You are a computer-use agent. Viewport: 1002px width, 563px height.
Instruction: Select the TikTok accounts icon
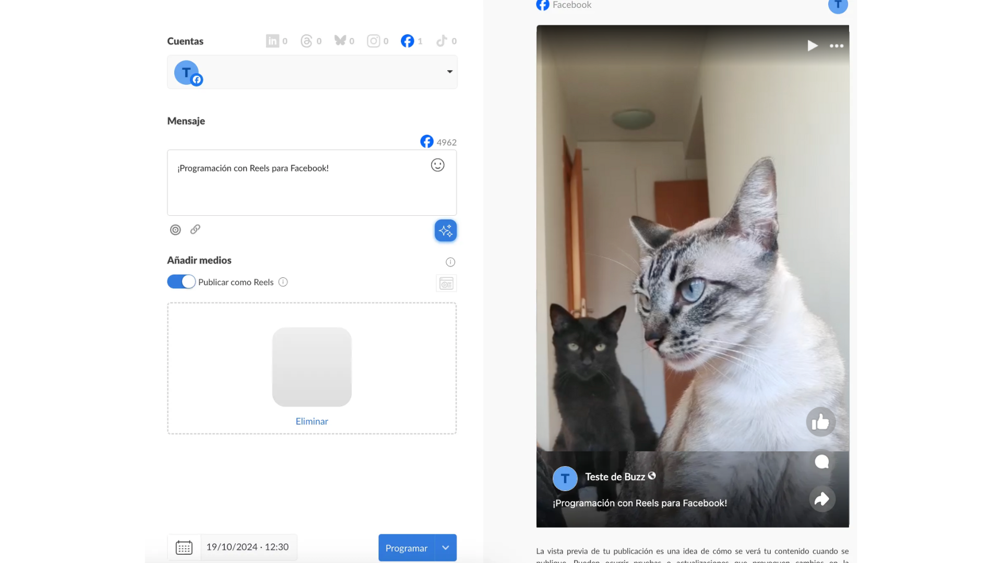pos(442,41)
